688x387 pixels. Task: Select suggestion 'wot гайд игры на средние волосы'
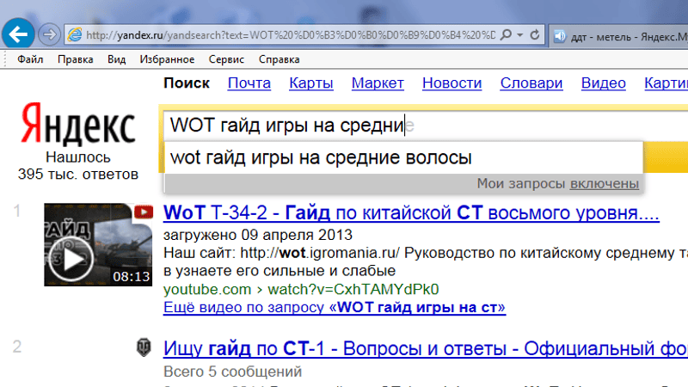(x=403, y=157)
